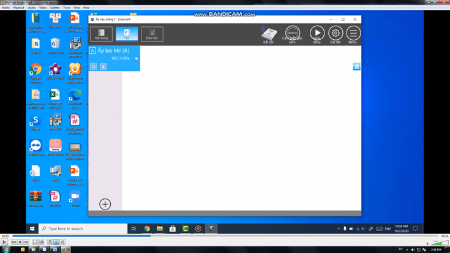Open Microsoft Store from the taskbar
The image size is (450, 253).
pos(173,228)
